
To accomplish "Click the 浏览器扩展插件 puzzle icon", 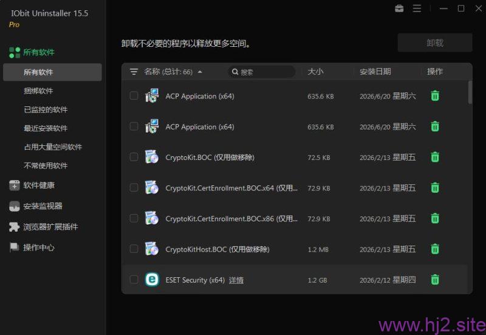I will click(x=14, y=227).
